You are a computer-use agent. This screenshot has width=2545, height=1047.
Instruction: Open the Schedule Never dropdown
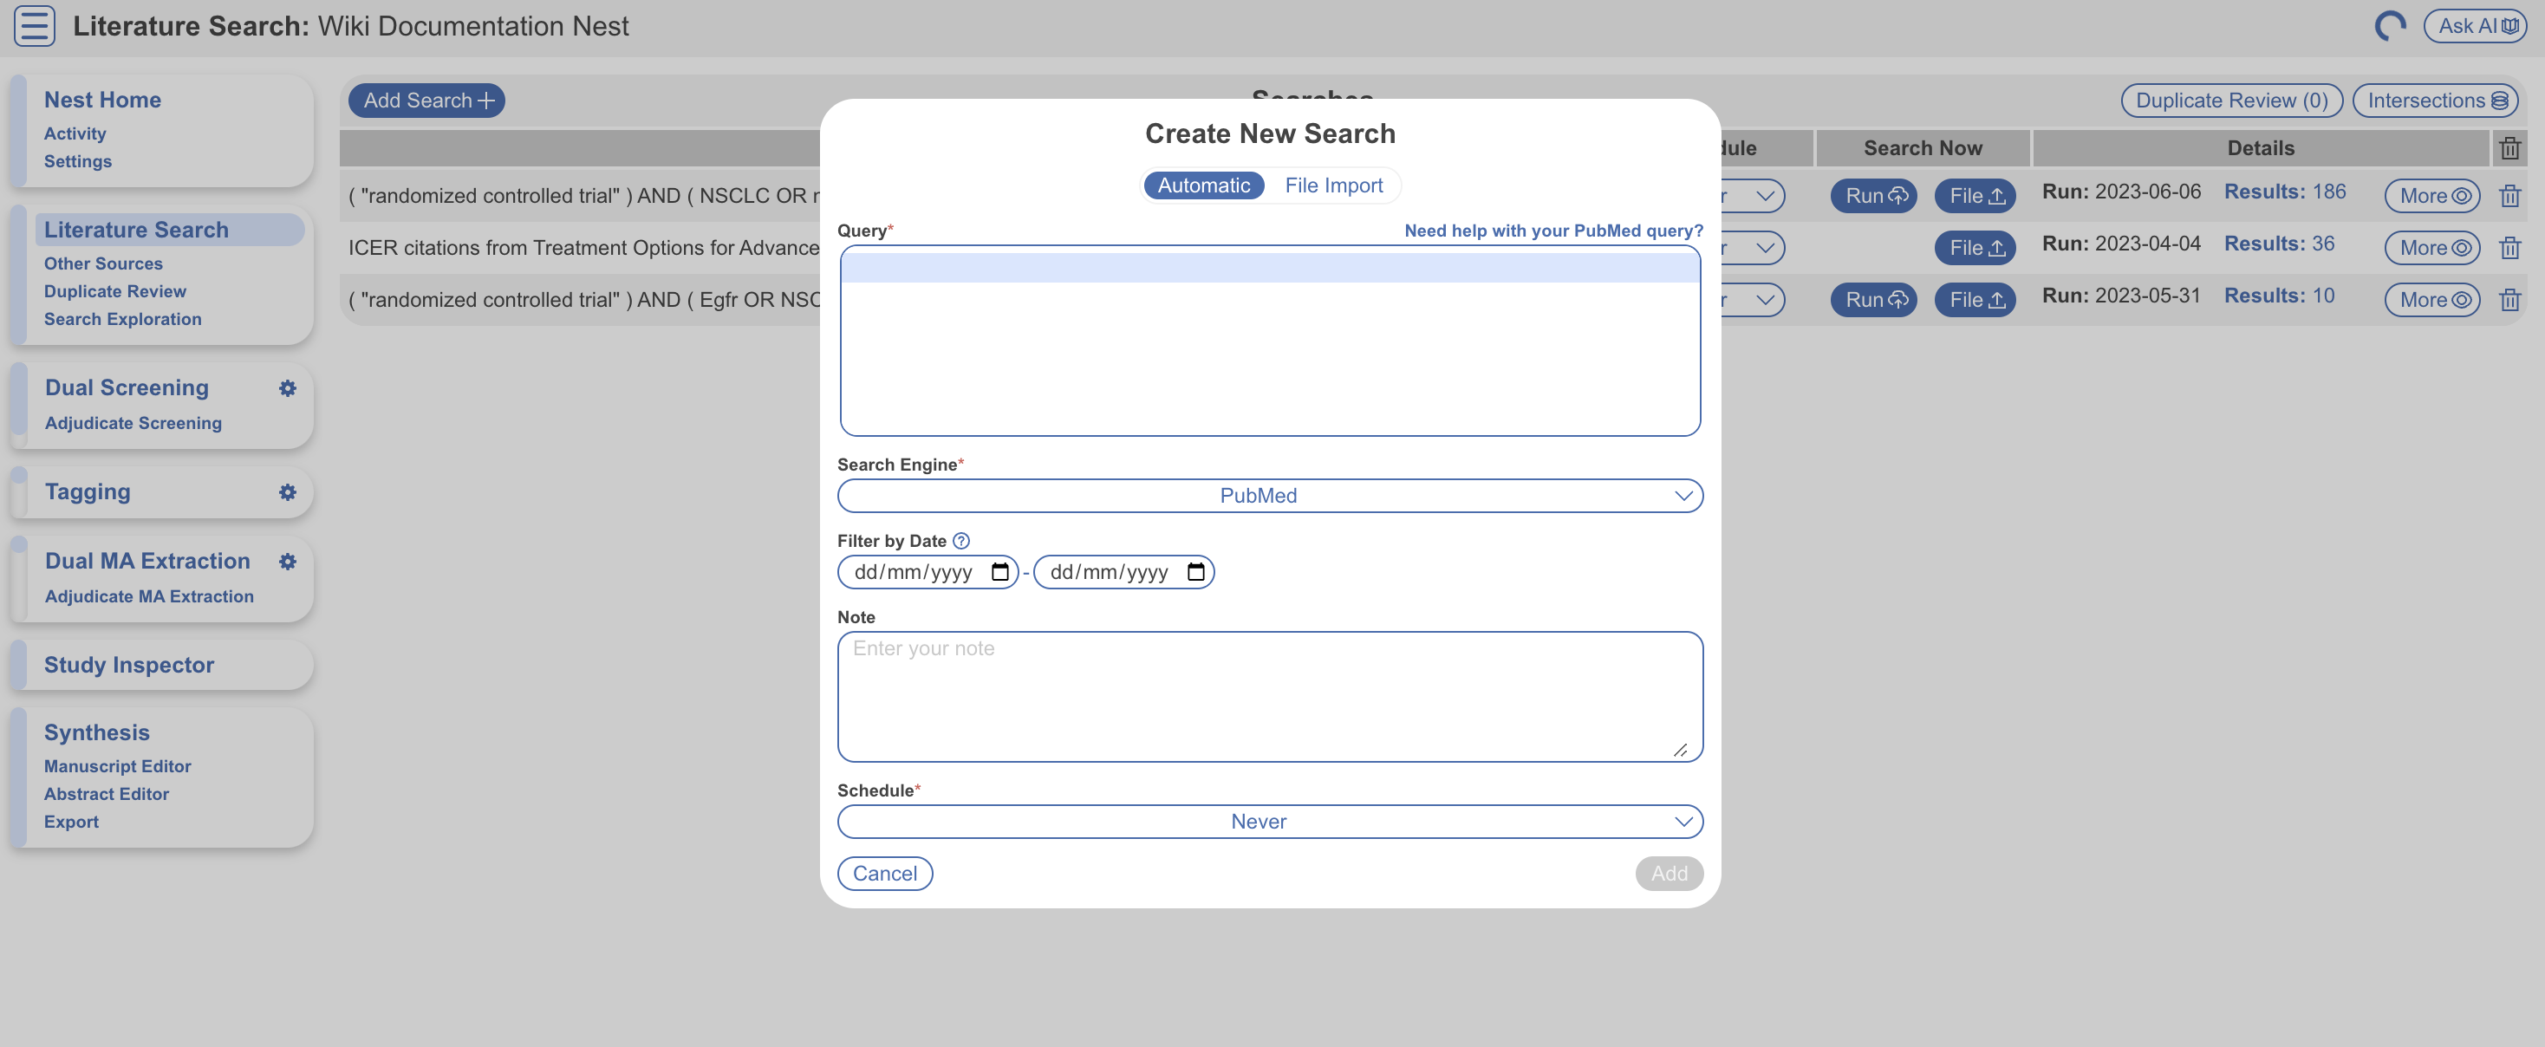[1270, 822]
